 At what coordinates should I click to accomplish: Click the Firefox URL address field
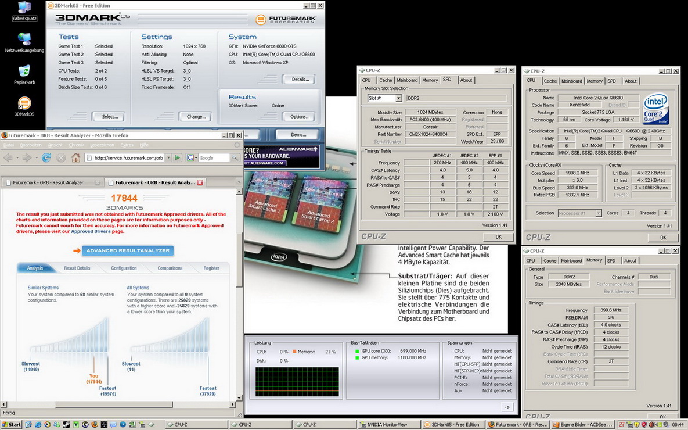tap(124, 157)
